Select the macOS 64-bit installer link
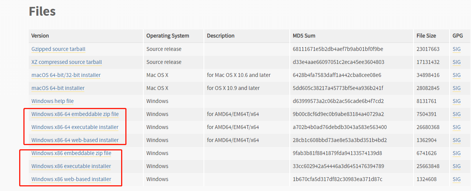 [58, 88]
